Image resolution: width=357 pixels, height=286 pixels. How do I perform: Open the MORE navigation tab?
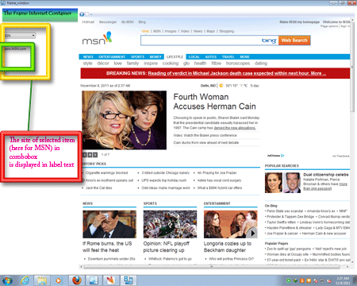244,57
